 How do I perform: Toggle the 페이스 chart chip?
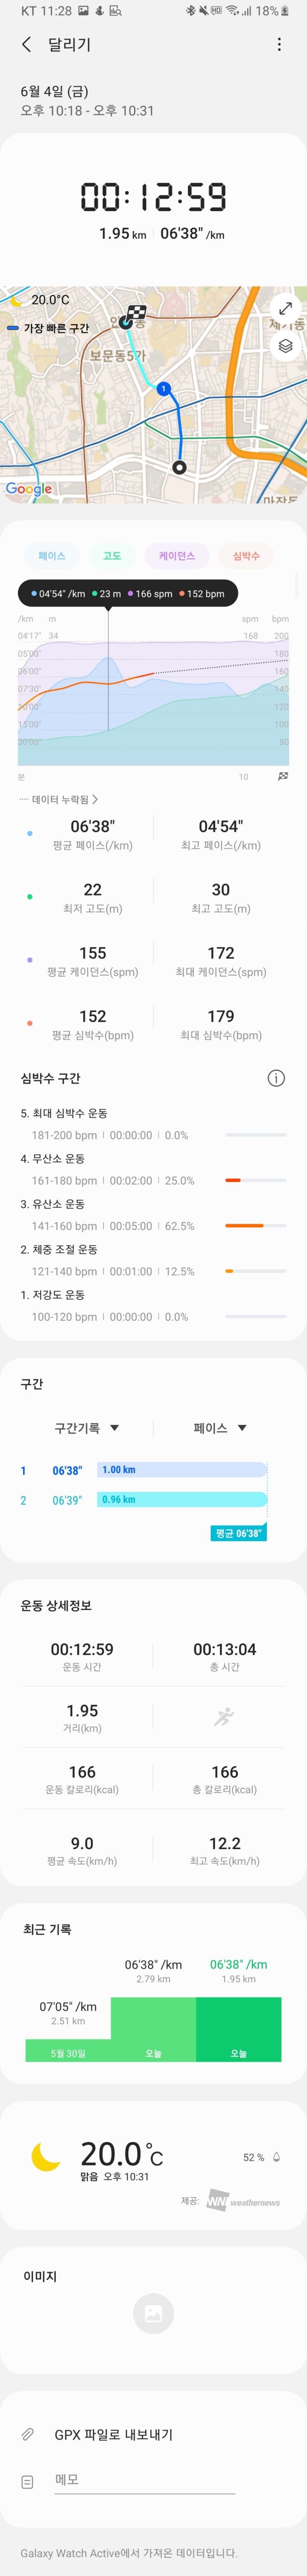52,556
